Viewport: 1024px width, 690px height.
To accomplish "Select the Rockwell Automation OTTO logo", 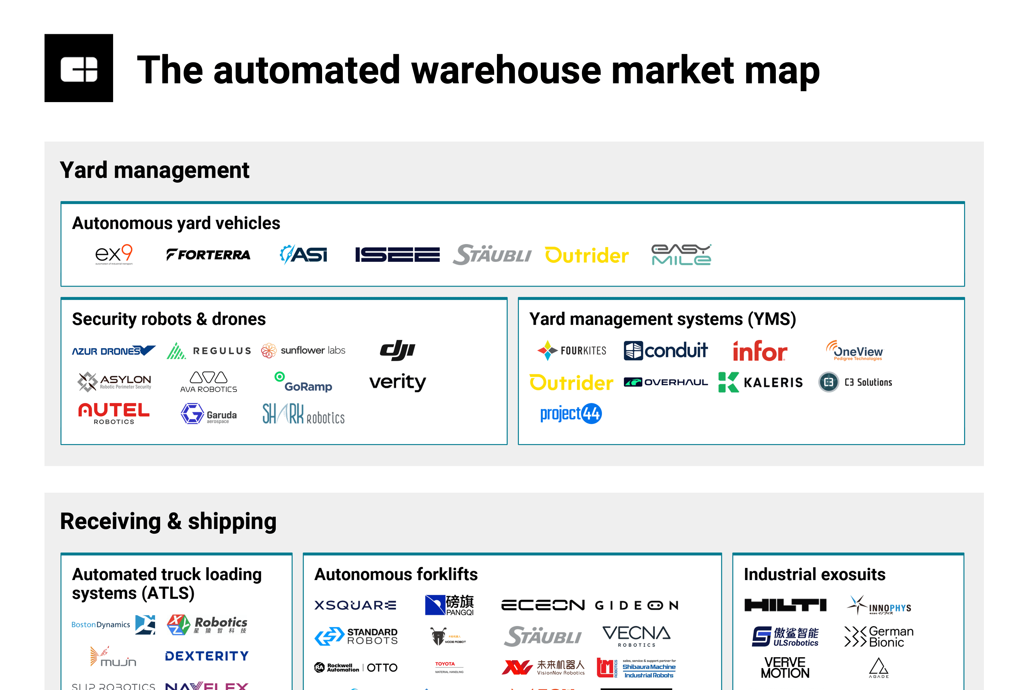I will tap(356, 667).
